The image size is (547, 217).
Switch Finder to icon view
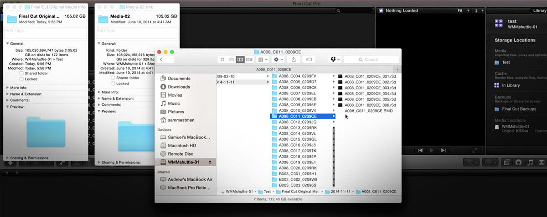point(222,59)
